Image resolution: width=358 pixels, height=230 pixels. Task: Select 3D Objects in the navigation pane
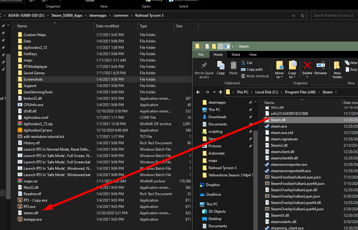(x=217, y=212)
